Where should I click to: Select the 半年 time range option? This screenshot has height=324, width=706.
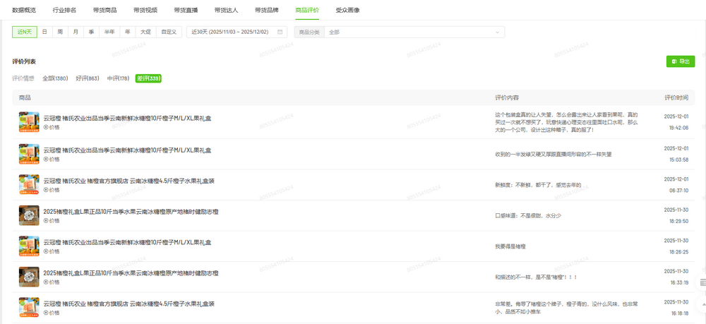109,32
